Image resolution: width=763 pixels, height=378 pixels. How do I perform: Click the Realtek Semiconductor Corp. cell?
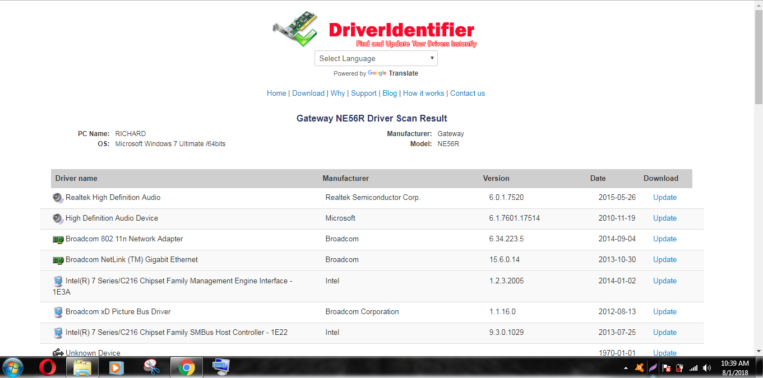[x=373, y=198]
